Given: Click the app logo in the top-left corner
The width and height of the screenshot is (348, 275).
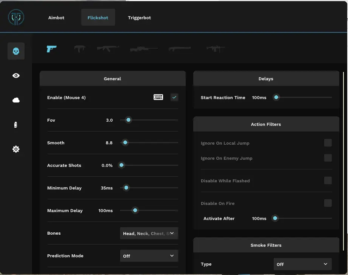Looking at the screenshot, I should tap(16, 17).
